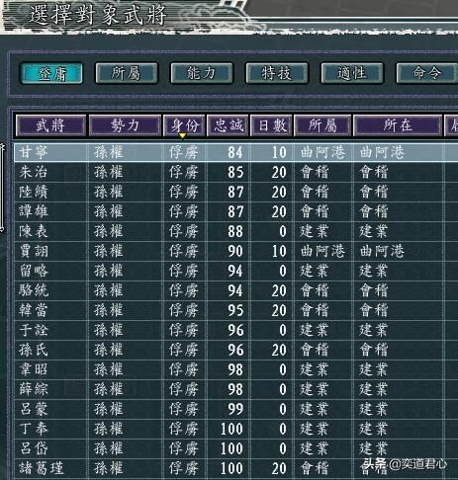Click days value 10 in 甘寧 row
Screen dimensions: 458x480
click(x=279, y=152)
